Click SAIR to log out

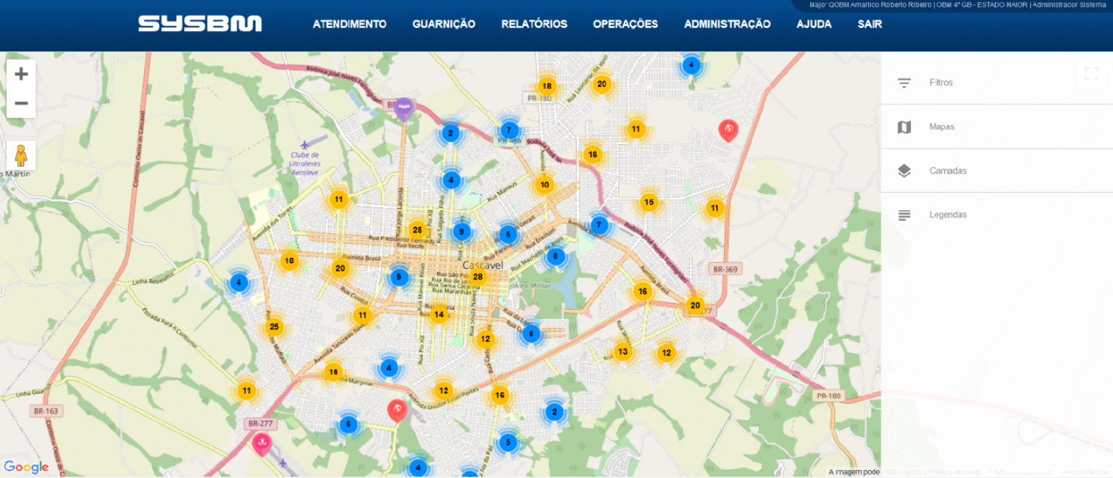869,24
